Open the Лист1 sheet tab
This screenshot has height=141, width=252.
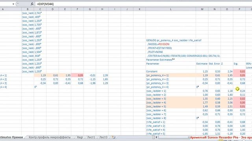point(91,137)
